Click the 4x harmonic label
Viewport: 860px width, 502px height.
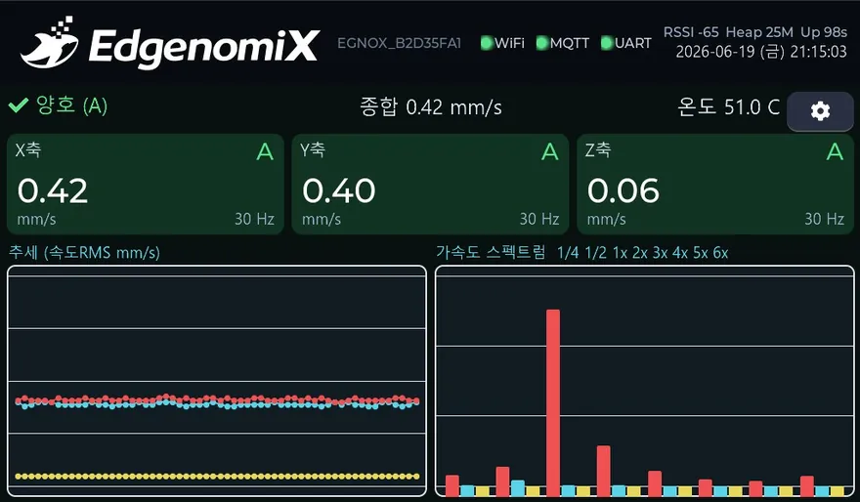coord(680,253)
